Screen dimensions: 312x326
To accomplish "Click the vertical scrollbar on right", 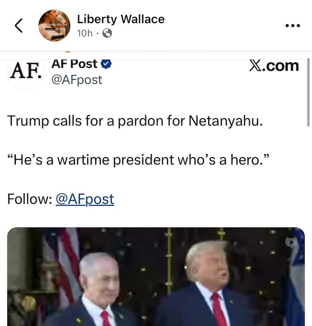I will click(x=308, y=93).
